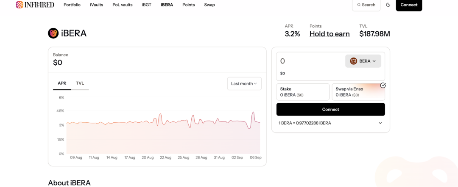The height and width of the screenshot is (187, 458).
Task: Go to iVaults in navigation
Action: coord(96,5)
